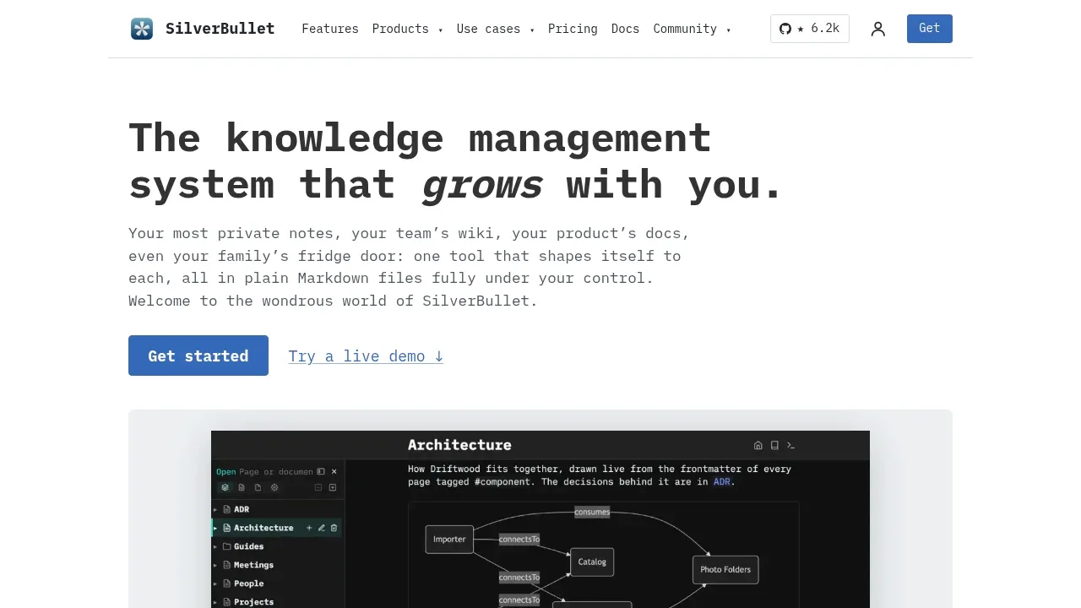Select the blank-document icon in the tree toolbar
Screen dimensions: 1081x608
258,487
